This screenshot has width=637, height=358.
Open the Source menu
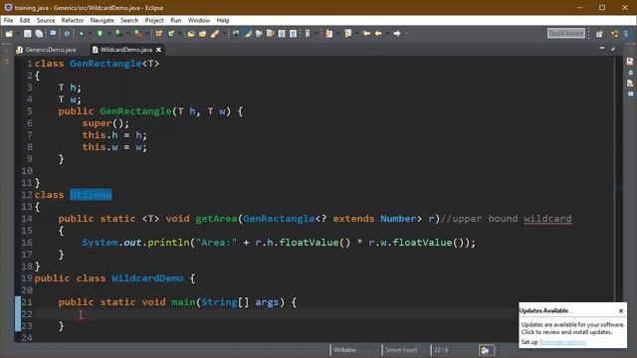[x=46, y=20]
